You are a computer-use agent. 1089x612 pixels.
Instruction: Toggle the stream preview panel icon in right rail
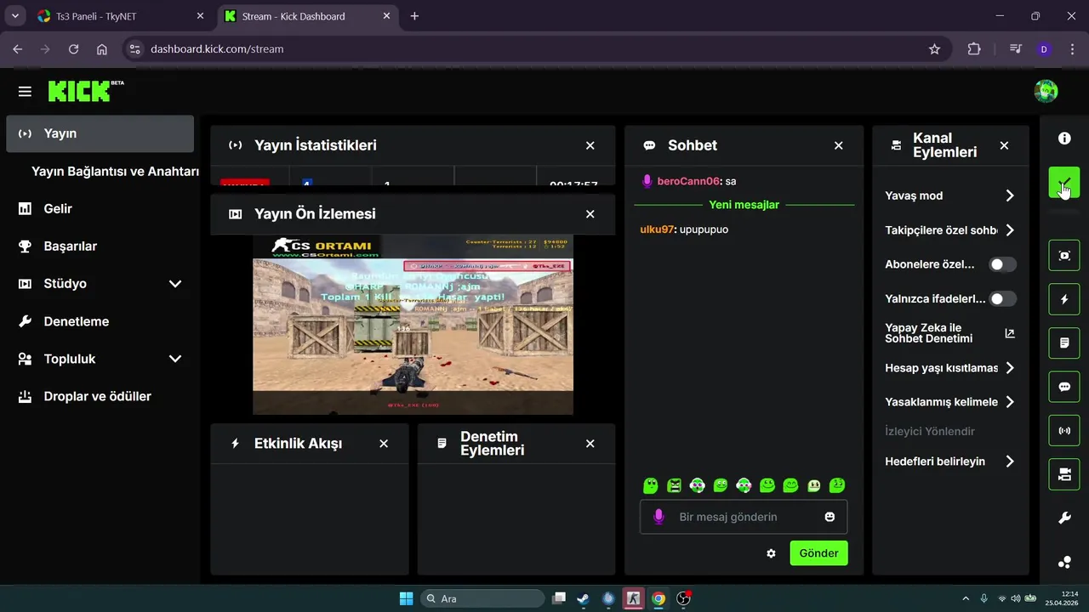[x=1064, y=255]
